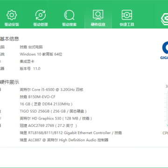Click the 基本信息 section heading

click(x=9, y=39)
